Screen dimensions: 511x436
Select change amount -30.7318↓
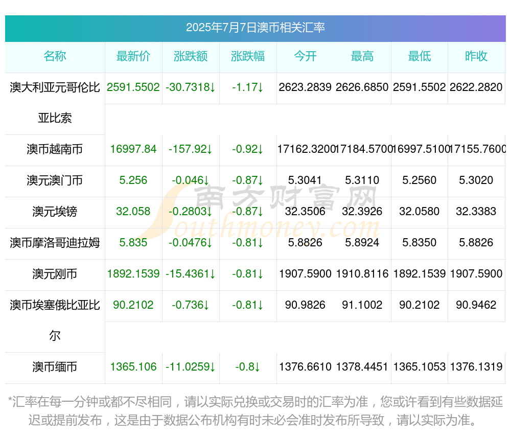[191, 87]
